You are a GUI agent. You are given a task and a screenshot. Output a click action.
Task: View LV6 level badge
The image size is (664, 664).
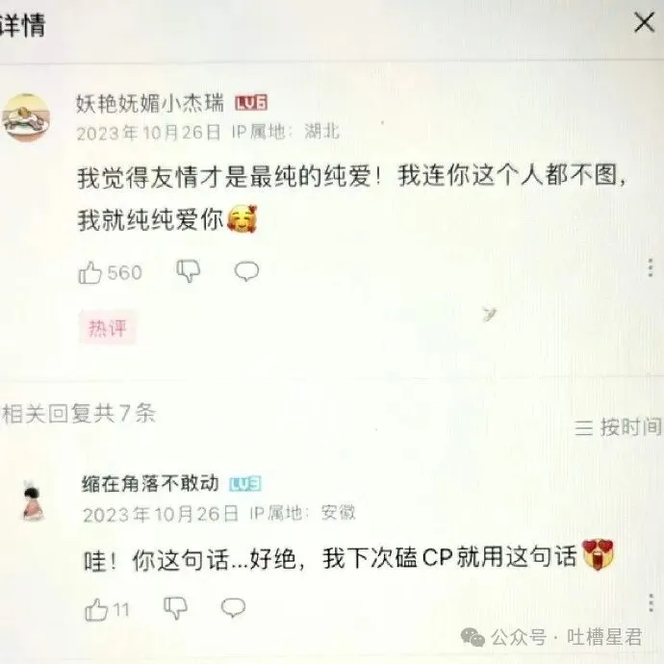251,103
